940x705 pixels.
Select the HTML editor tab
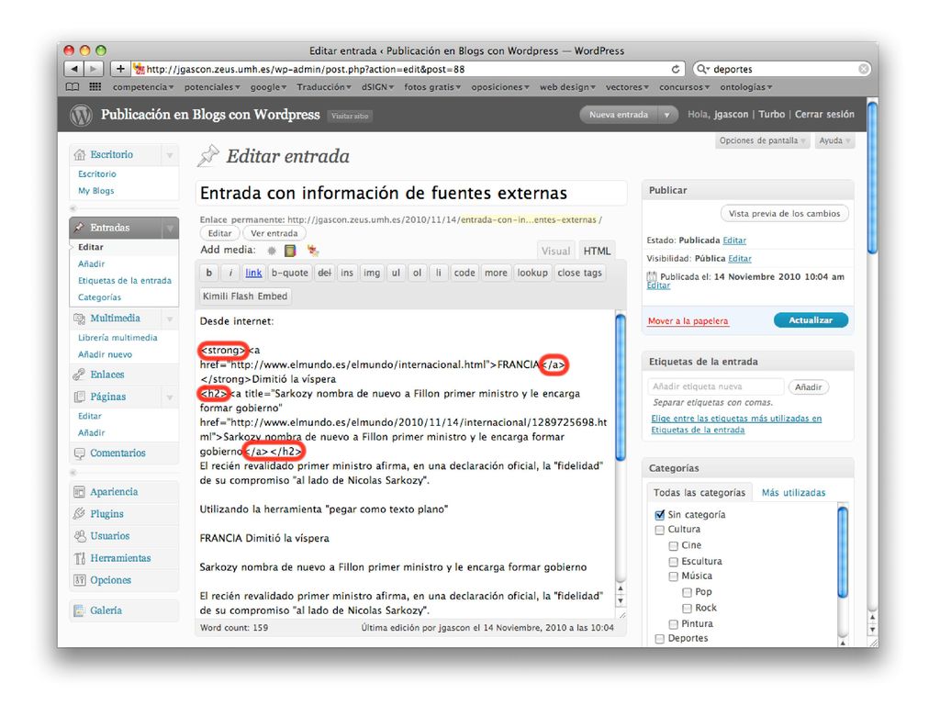click(x=597, y=252)
